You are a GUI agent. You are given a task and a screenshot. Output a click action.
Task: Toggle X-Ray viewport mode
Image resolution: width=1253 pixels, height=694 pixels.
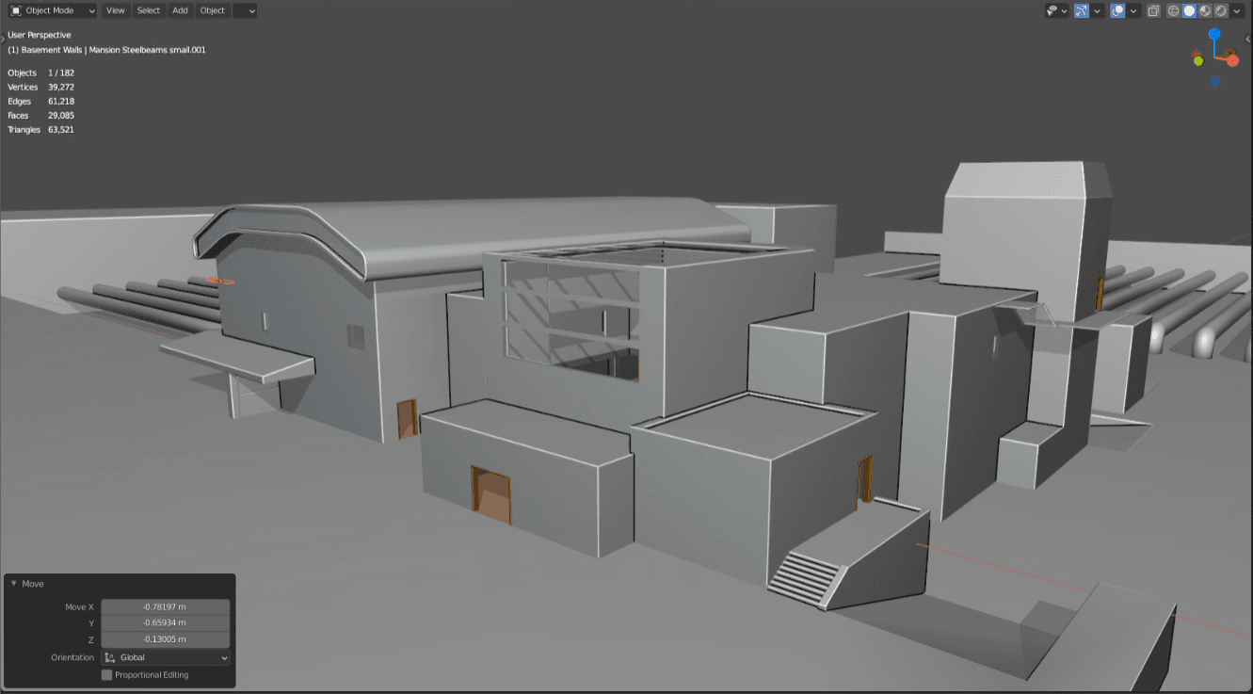tap(1153, 10)
